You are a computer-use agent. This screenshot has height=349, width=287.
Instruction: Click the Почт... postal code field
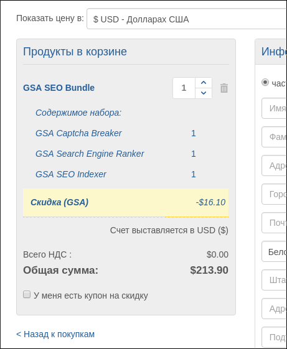coord(275,223)
